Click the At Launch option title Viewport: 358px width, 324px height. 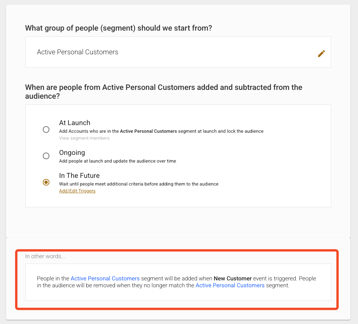[x=75, y=123]
